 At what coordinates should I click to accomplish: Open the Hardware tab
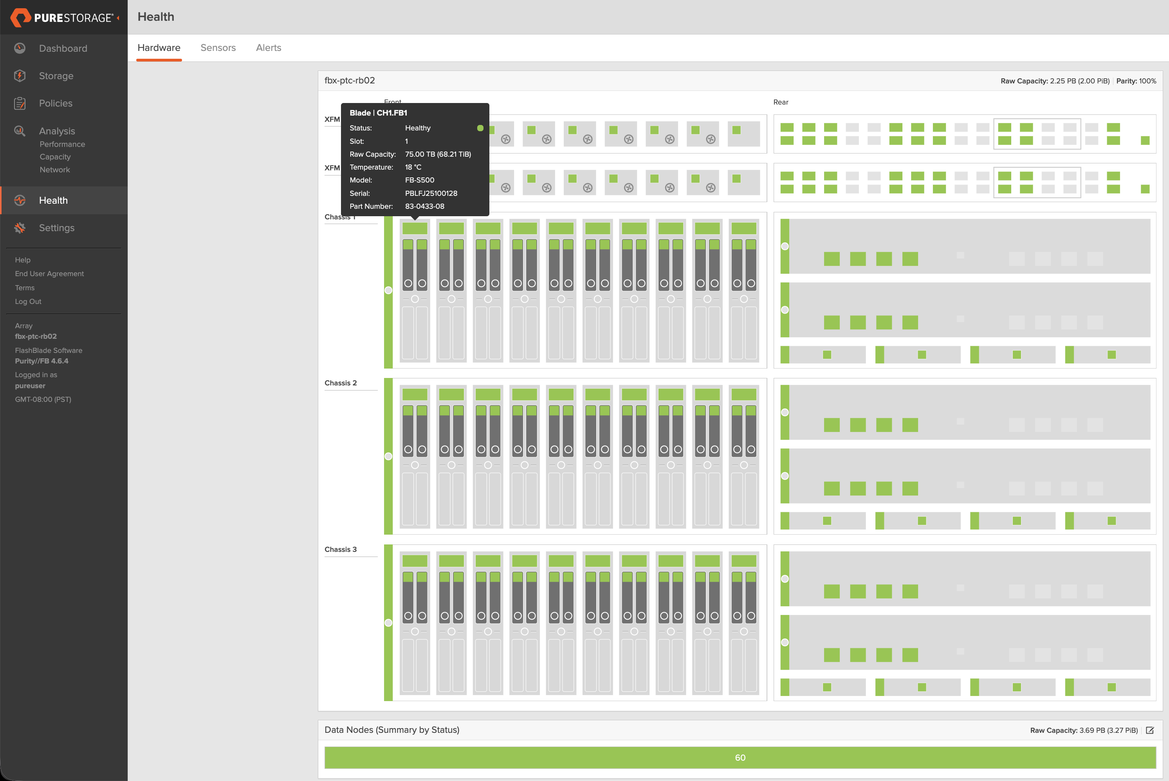(x=159, y=48)
